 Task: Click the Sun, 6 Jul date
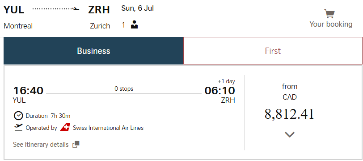138,8
